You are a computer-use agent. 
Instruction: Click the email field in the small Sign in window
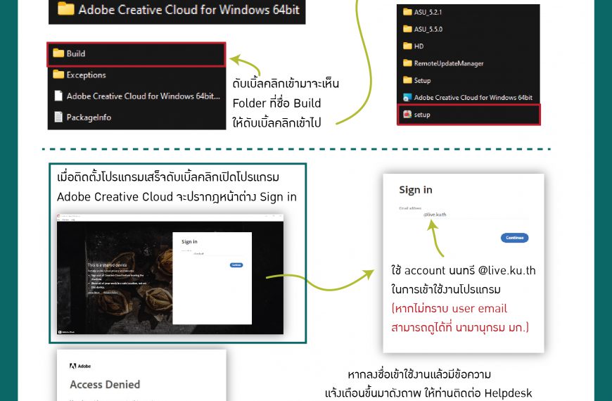coord(212,253)
